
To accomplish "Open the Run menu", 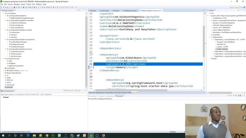I will (x=33, y=4).
